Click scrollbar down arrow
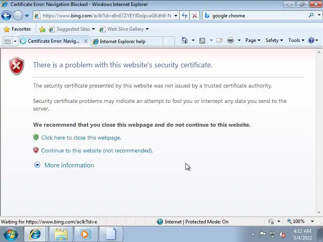 tap(319, 212)
